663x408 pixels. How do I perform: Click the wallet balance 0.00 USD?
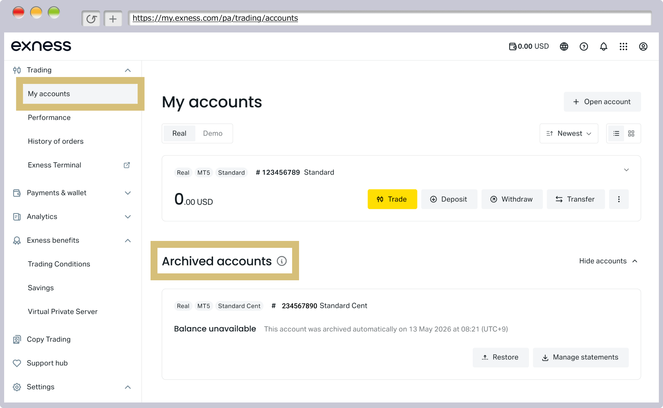(529, 46)
